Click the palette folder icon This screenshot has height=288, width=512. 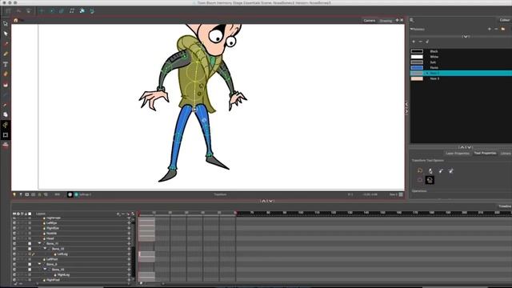503,29
